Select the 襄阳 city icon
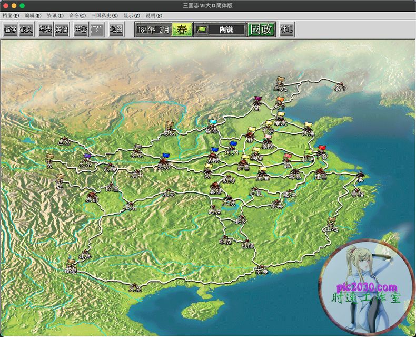Screen dimensions: 416x337 click(215, 188)
